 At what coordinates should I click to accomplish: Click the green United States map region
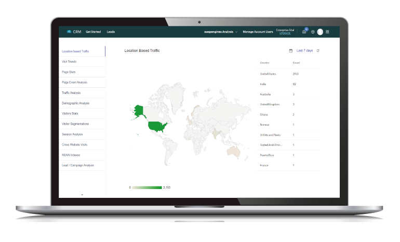point(156,126)
